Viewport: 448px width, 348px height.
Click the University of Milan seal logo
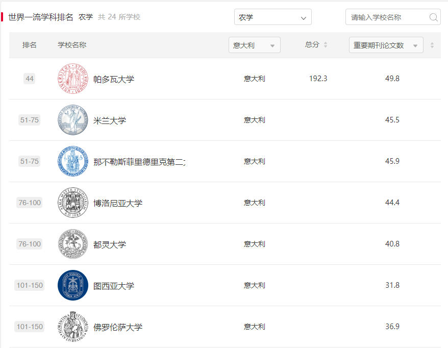[x=72, y=120]
